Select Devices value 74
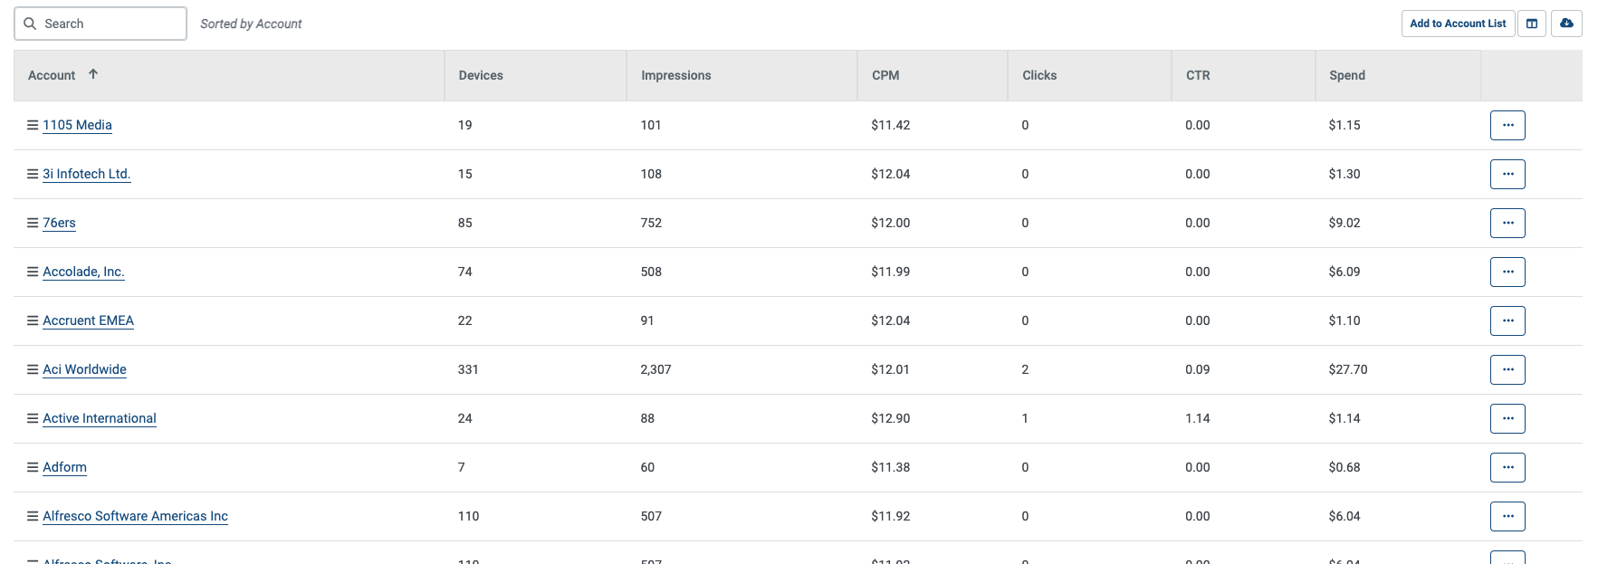 point(465,272)
